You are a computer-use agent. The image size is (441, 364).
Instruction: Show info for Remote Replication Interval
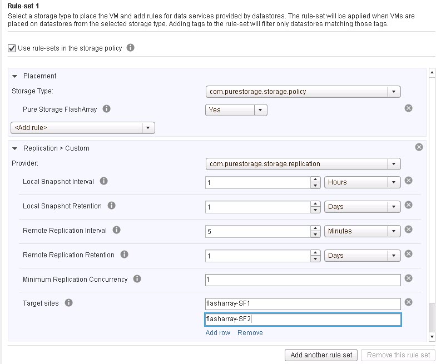tap(116, 230)
